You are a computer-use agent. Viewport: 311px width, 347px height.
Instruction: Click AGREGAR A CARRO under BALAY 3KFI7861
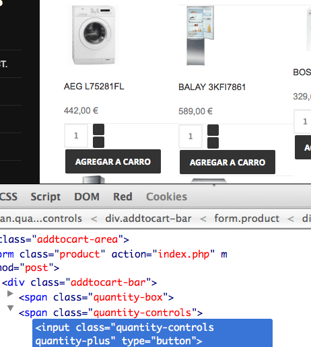(228, 162)
